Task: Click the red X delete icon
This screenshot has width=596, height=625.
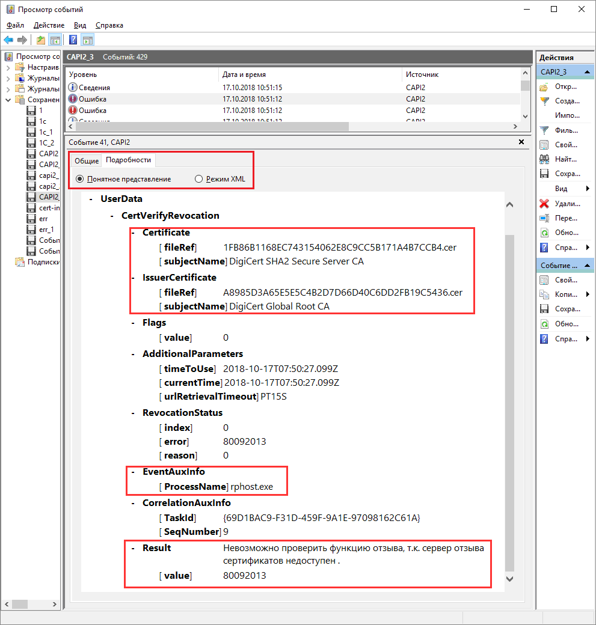Action: click(x=544, y=204)
